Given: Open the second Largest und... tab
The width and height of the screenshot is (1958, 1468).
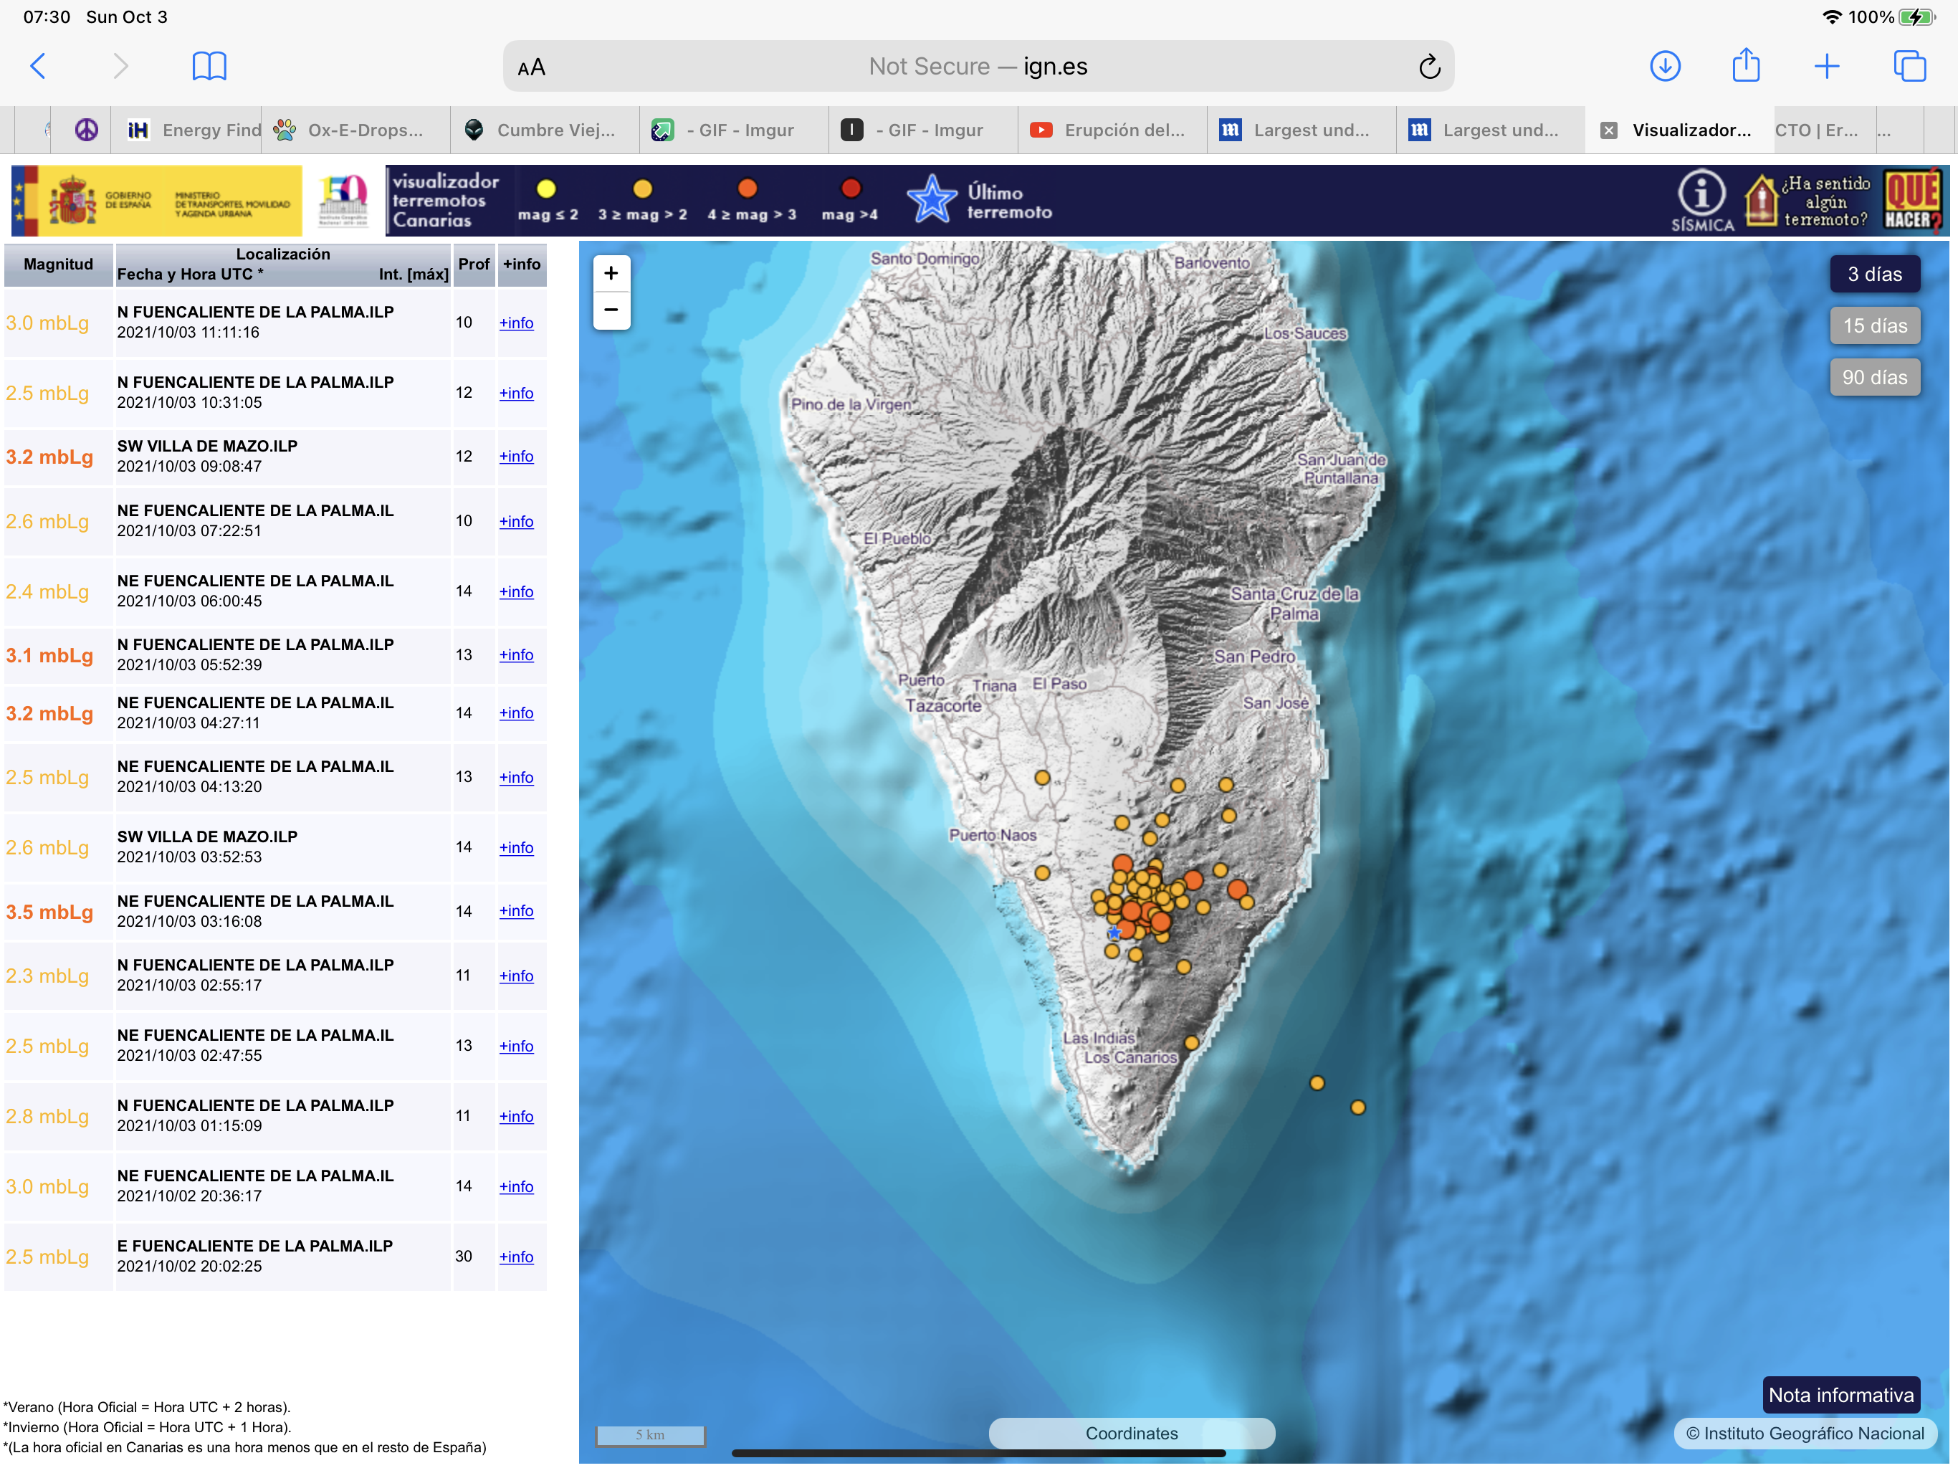Looking at the screenshot, I should (1491, 130).
